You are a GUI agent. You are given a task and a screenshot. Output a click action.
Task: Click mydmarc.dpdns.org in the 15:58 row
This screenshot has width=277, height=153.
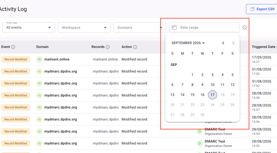click(x=61, y=95)
